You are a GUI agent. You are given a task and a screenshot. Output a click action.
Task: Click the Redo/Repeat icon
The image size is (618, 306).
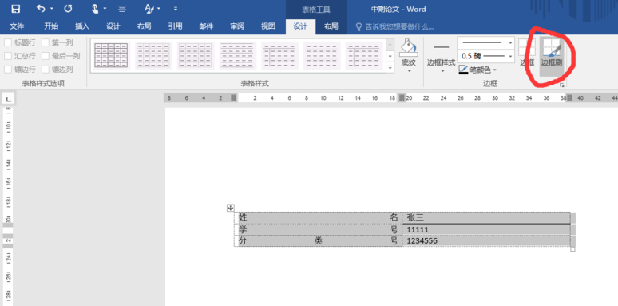click(x=68, y=8)
